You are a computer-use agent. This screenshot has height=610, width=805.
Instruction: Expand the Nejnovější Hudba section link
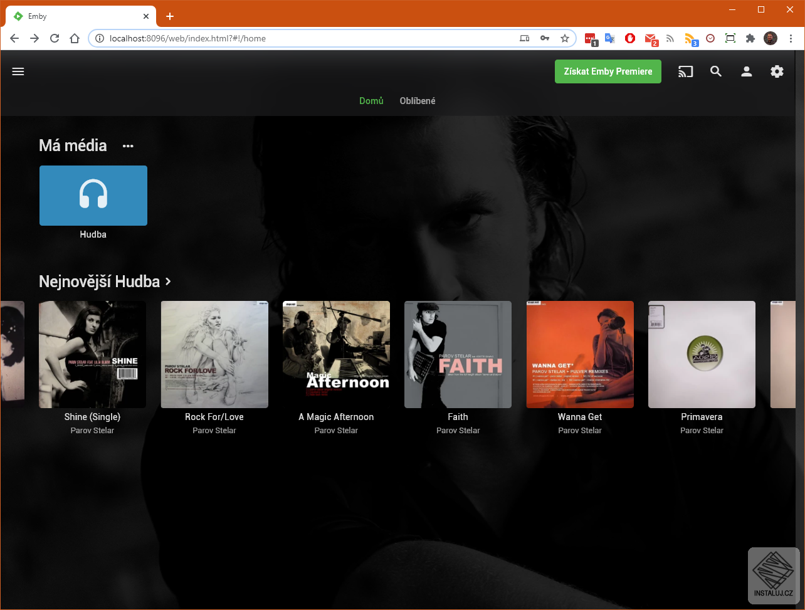pyautogui.click(x=105, y=281)
